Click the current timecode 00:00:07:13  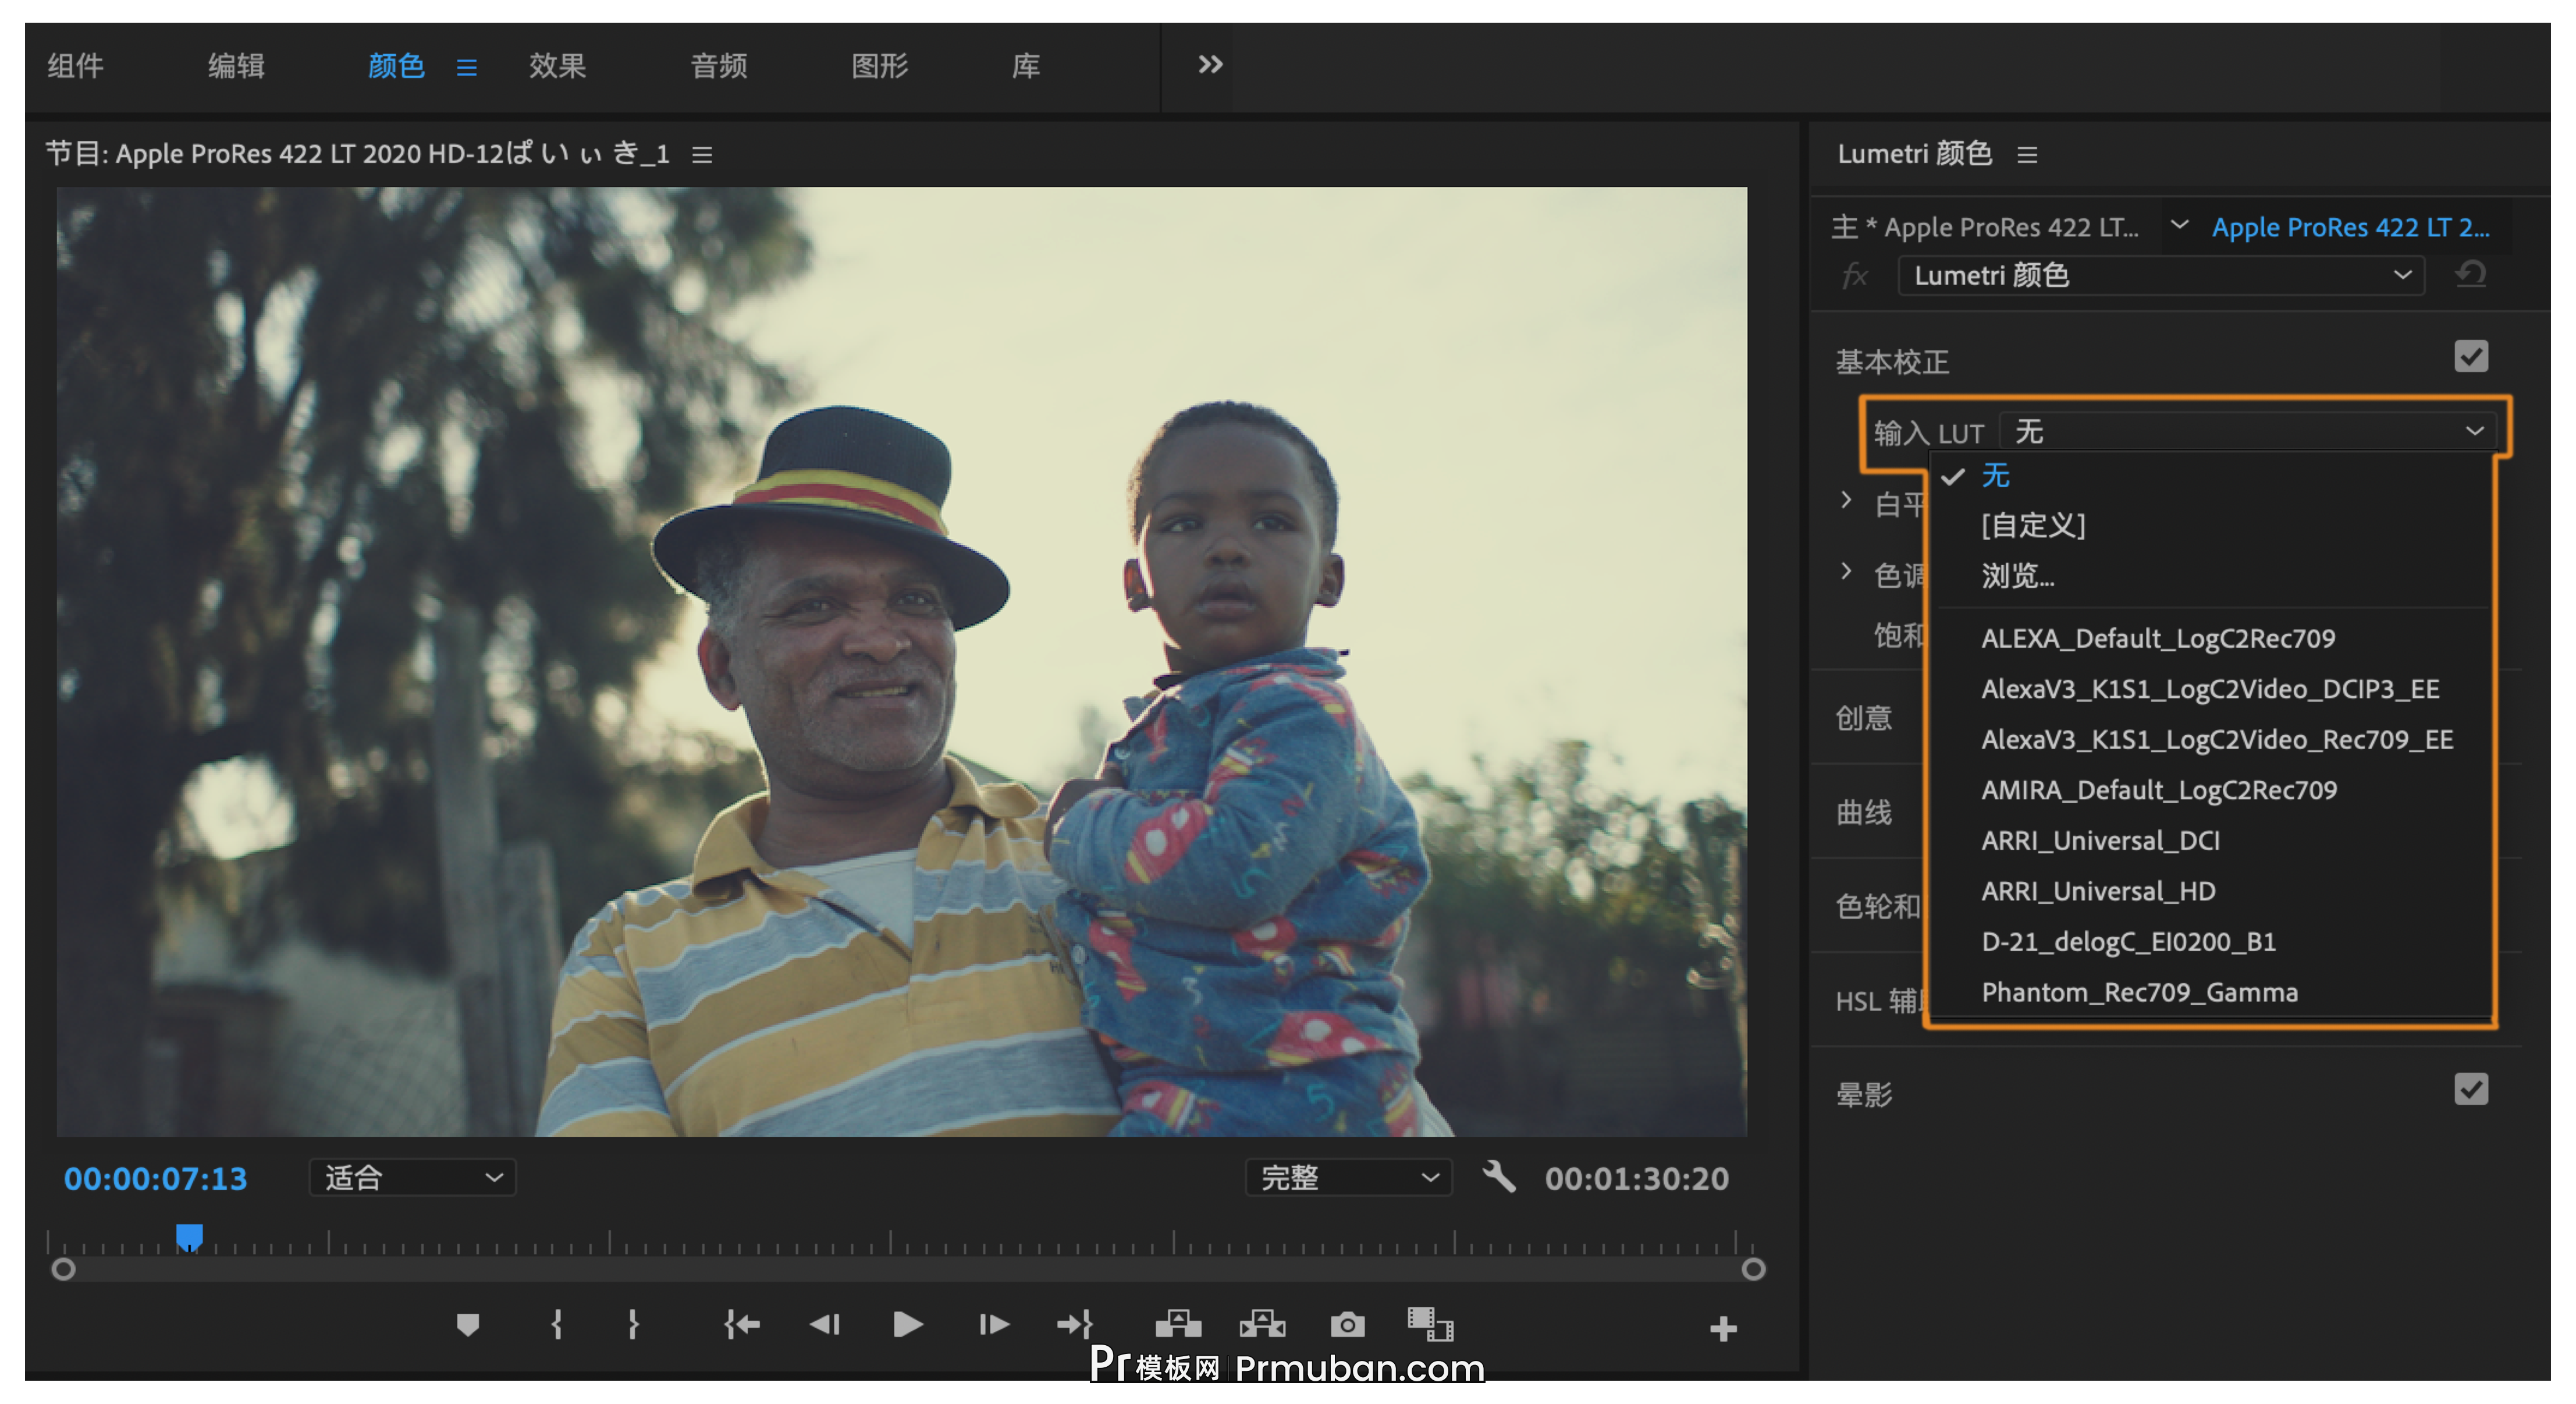point(155,1179)
